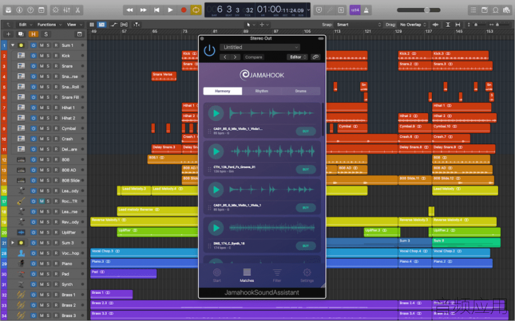Open the Editors scissors icon
Viewport: 515px width, 321px height.
coord(77,10)
